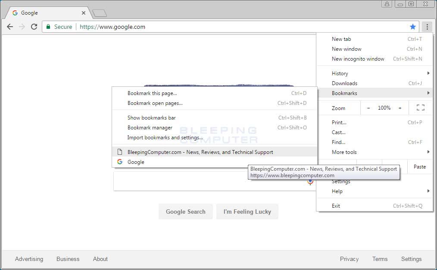Click Paste in the edit row
Image resolution: width=437 pixels, height=270 pixels.
pyautogui.click(x=420, y=167)
